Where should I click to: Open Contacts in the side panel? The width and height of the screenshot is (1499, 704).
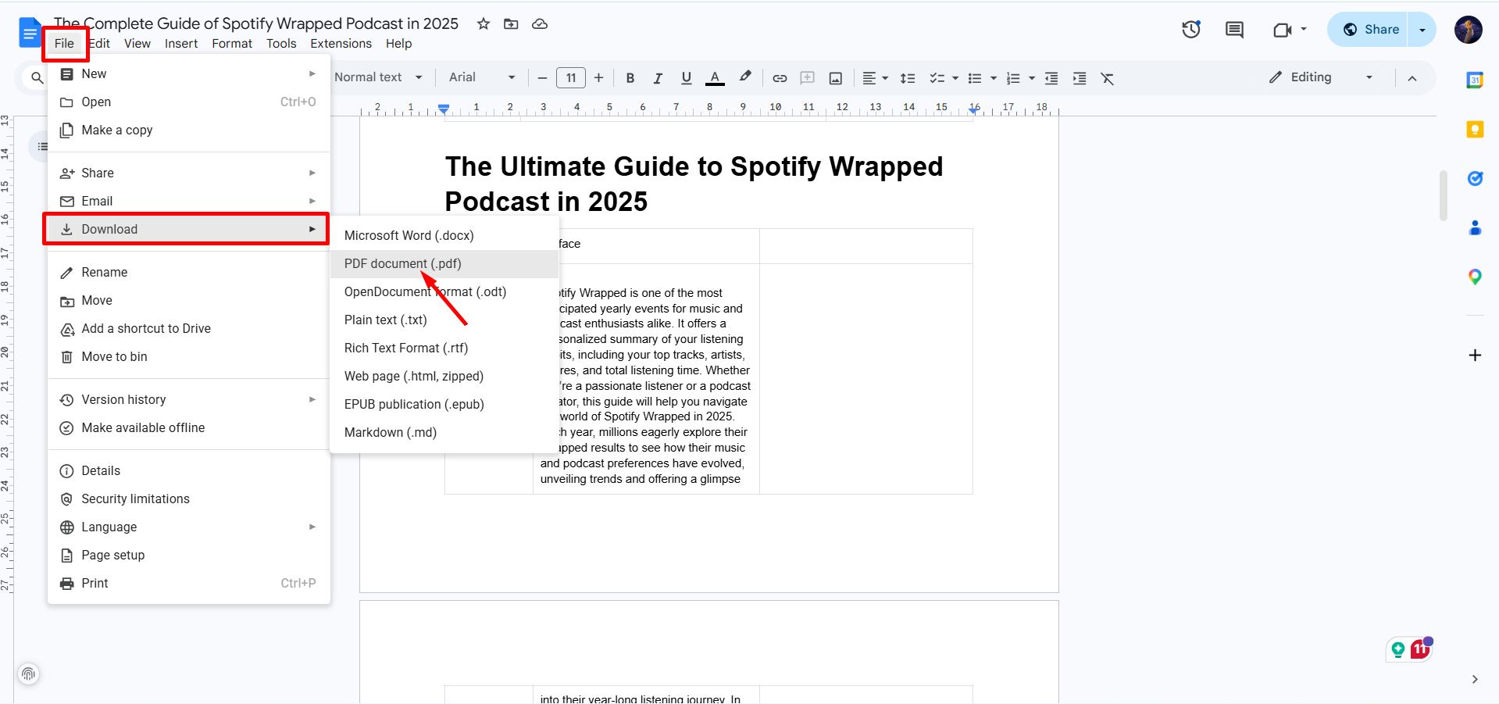click(x=1475, y=227)
